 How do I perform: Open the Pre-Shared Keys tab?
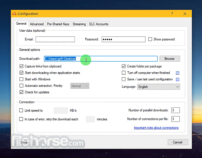point(58,24)
